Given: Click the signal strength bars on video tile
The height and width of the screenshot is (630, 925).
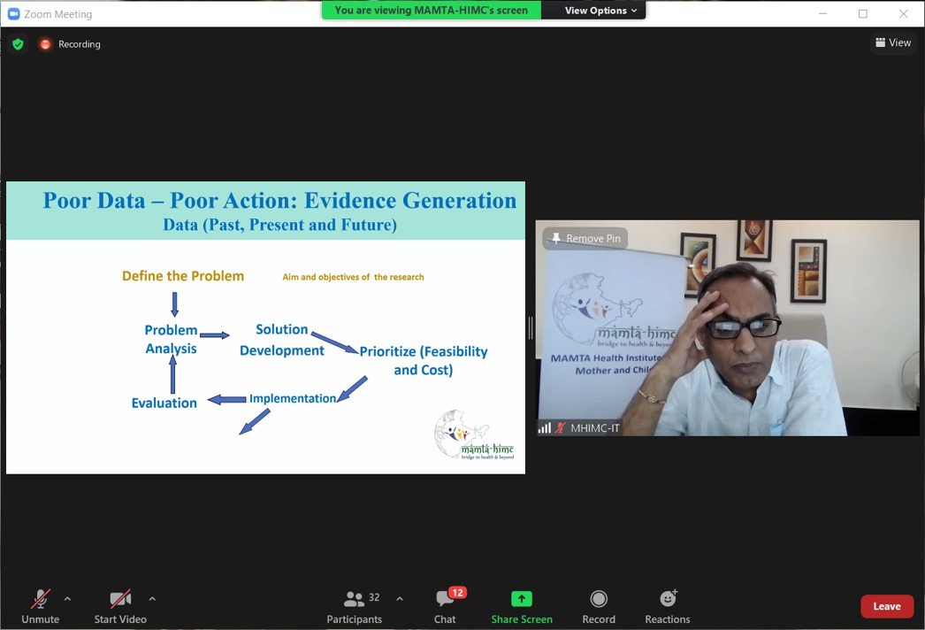Looking at the screenshot, I should click(x=544, y=428).
